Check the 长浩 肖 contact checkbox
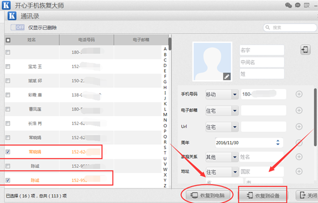Image resolution: width=318 pixels, height=203 pixels. click(x=8, y=123)
